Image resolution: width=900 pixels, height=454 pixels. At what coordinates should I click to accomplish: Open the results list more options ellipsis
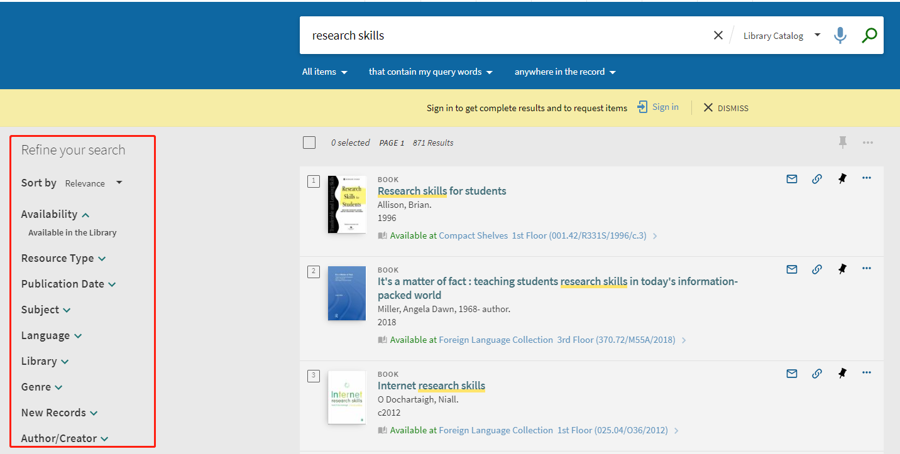868,143
